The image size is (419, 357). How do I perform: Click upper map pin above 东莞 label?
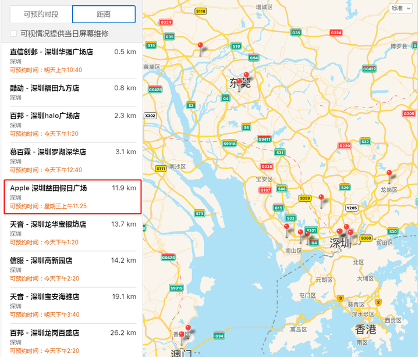246,74
